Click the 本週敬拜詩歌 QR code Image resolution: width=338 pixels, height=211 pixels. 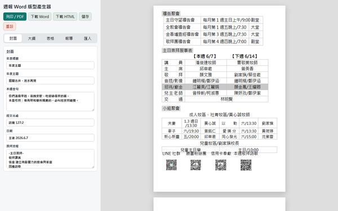click(x=246, y=165)
